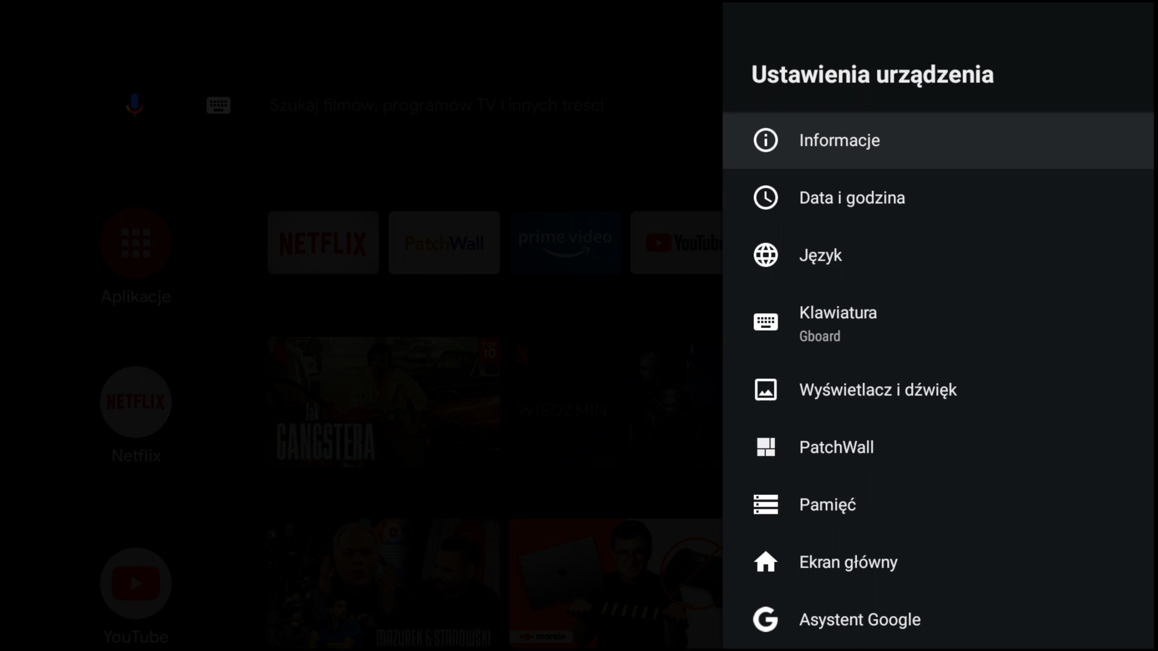Click the keyboard search icon on home screen

pos(218,105)
